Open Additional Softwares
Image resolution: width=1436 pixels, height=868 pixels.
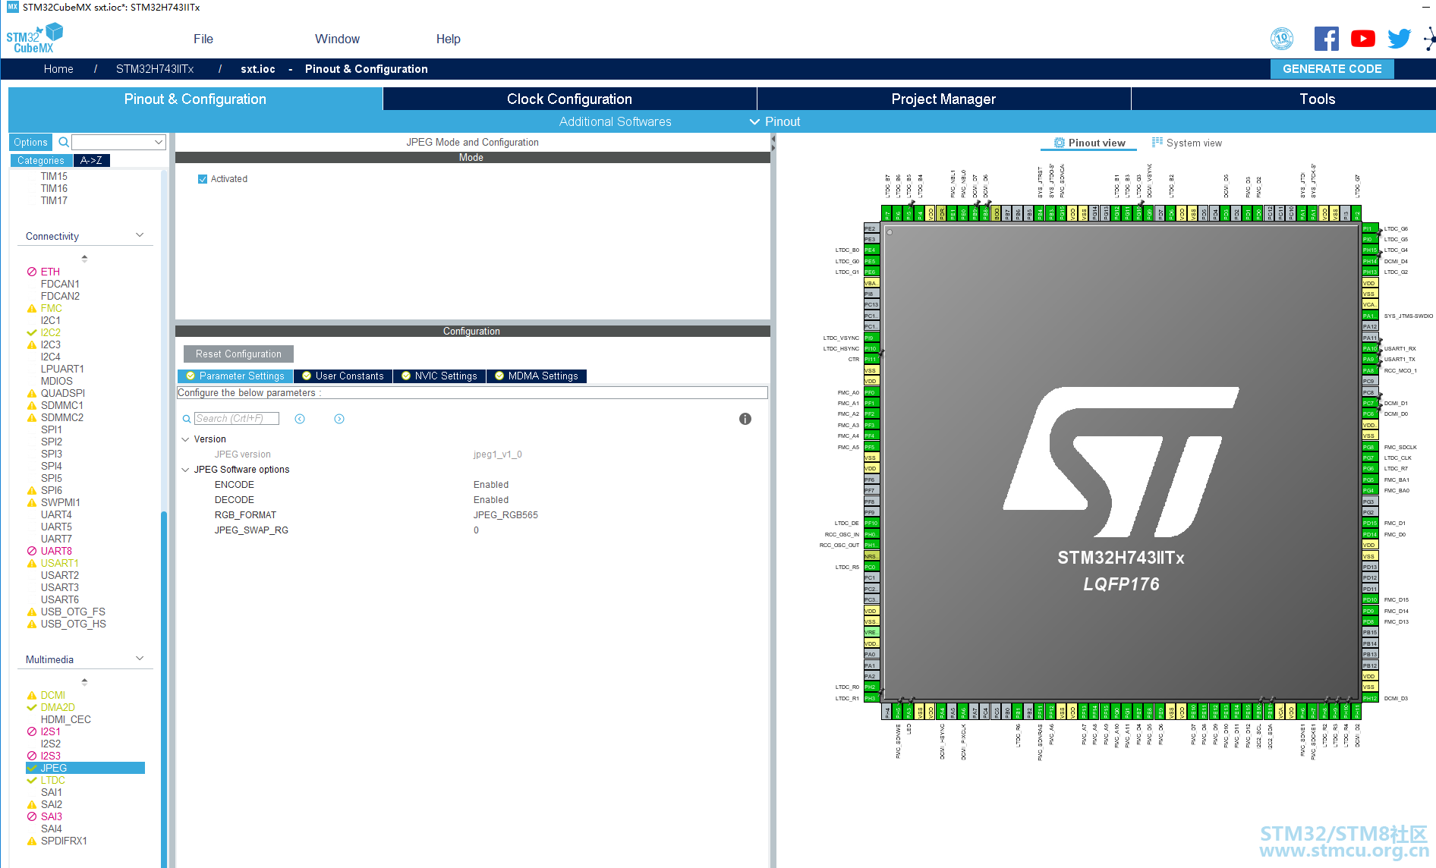pos(616,121)
